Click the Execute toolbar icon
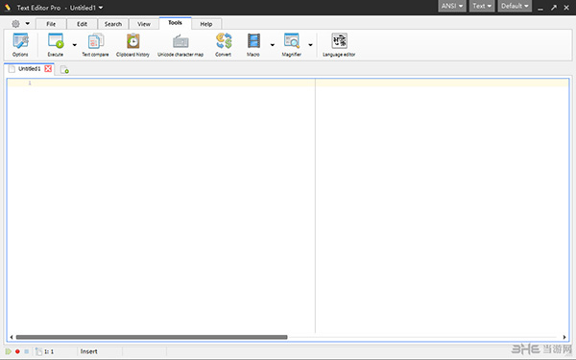 (x=56, y=40)
